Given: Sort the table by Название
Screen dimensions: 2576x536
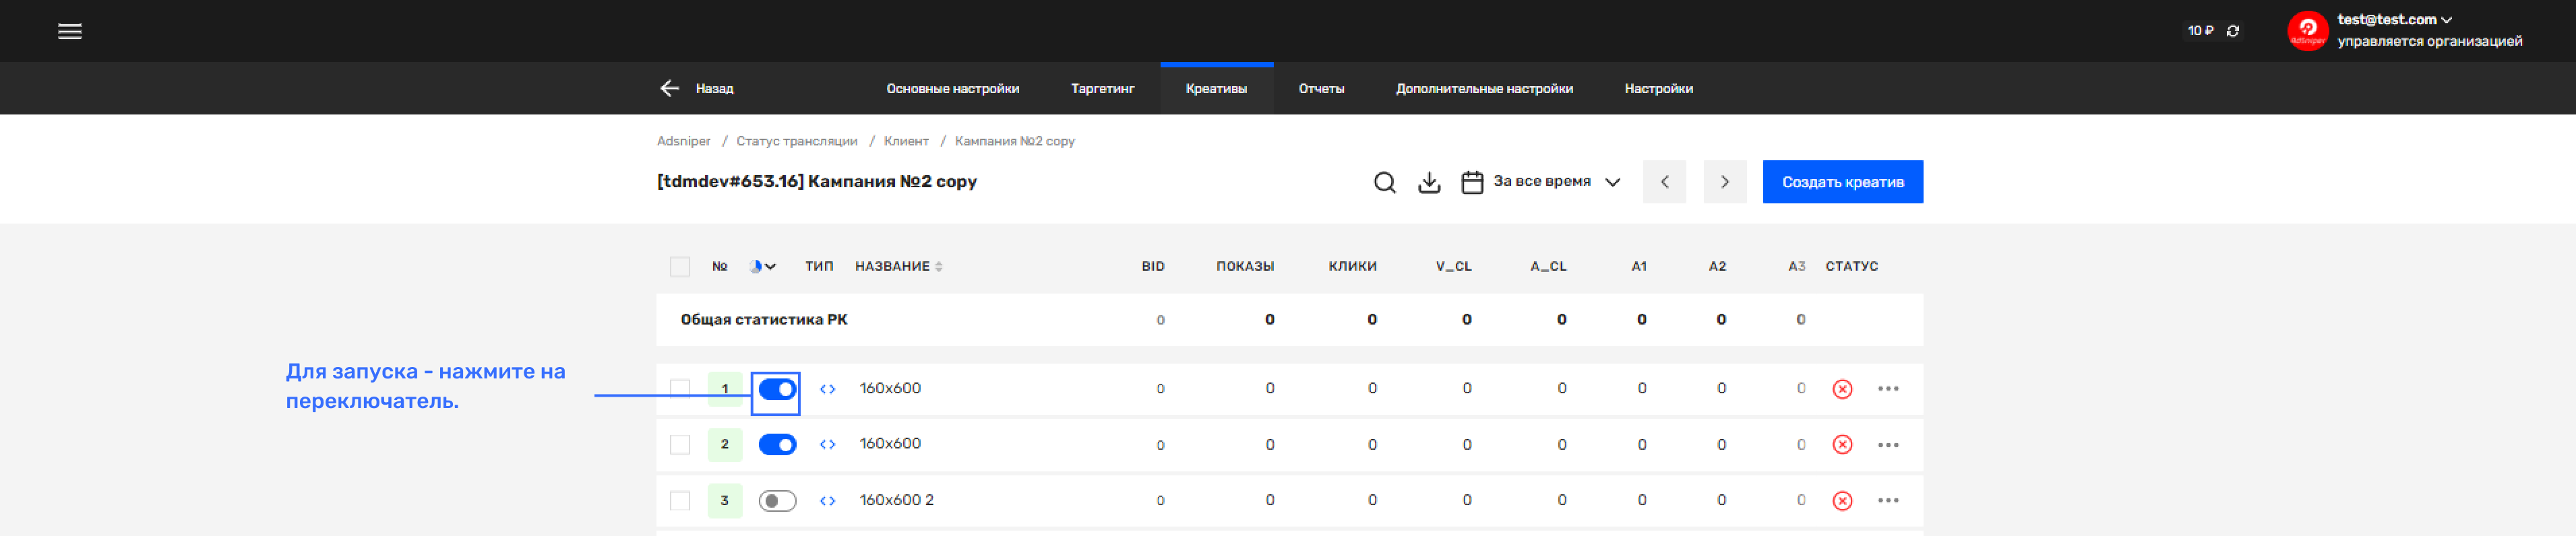Looking at the screenshot, I should [x=898, y=267].
